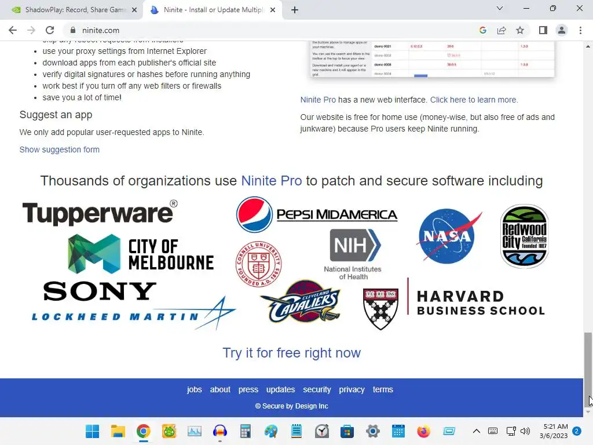Image resolution: width=593 pixels, height=445 pixels.
Task: View site info via the lock icon
Action: click(73, 30)
